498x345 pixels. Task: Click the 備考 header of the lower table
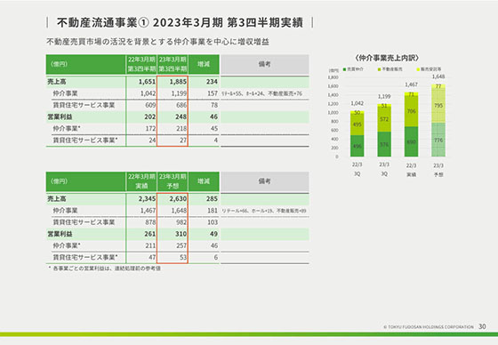(x=265, y=181)
